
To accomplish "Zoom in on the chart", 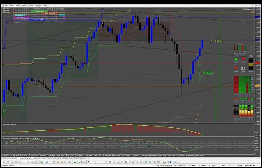I will [x=146, y=162].
